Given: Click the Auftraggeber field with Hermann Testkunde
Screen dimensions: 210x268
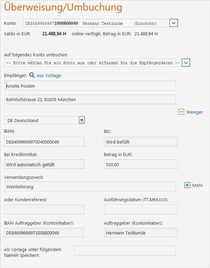Looking at the screenshot, I should (141, 233).
